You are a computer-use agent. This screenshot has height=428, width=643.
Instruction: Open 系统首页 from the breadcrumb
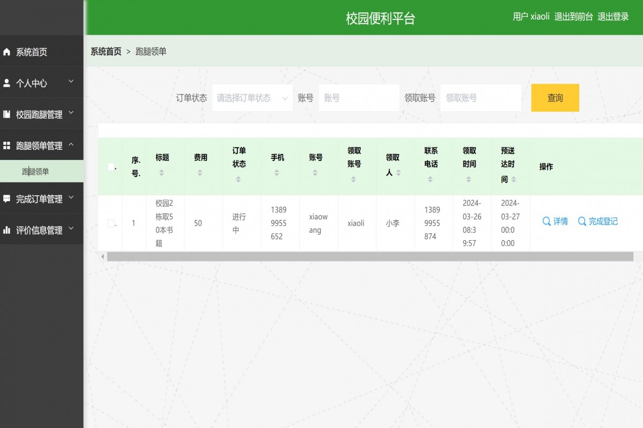(x=105, y=51)
